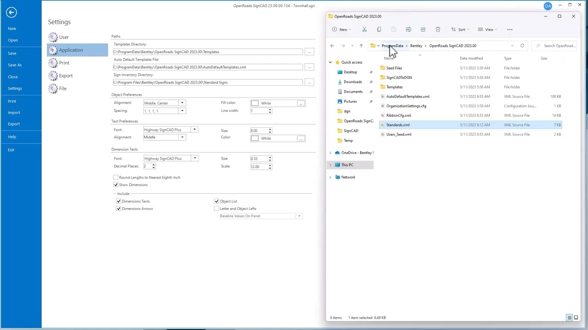Choose New in the SignCAD sidebar
588x330 pixels.
coord(12,28)
